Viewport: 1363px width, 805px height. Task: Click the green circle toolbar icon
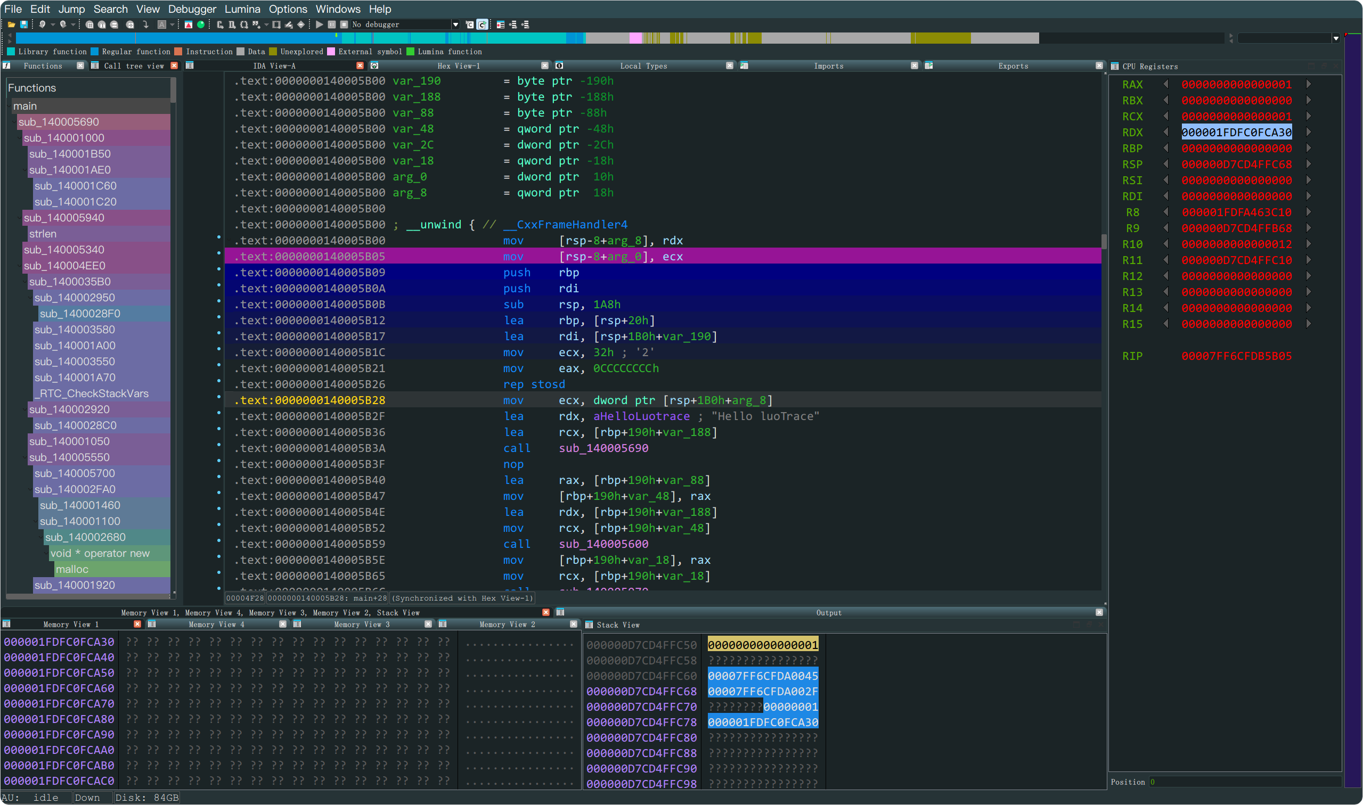pyautogui.click(x=201, y=24)
